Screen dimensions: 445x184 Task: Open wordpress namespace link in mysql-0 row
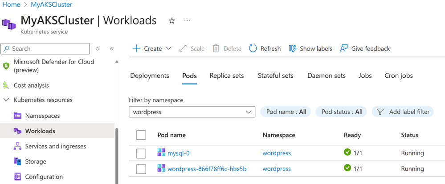pyautogui.click(x=277, y=153)
